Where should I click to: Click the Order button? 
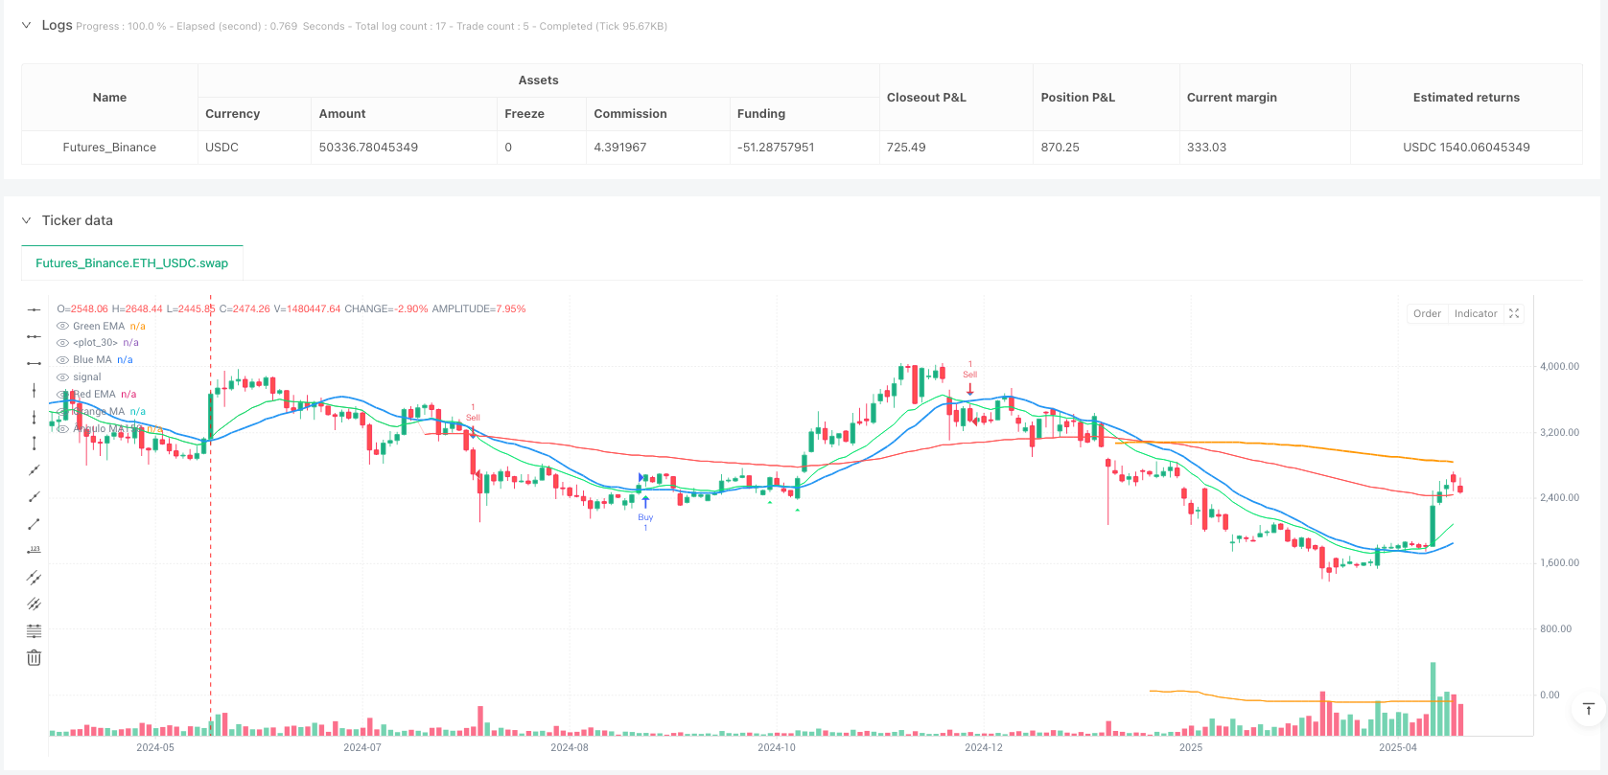pos(1427,313)
